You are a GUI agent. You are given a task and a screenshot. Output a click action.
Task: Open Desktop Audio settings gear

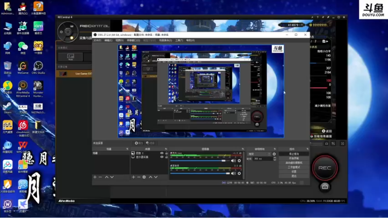click(x=239, y=173)
